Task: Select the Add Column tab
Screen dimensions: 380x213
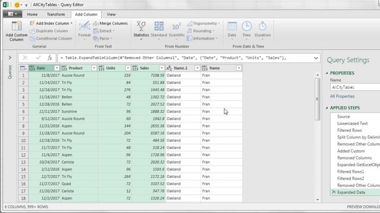Action: tap(86, 14)
